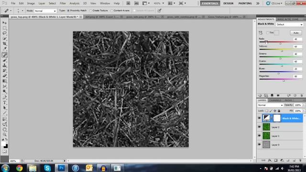Image resolution: width=306 pixels, height=172 pixels.
Task: Select the Rectangular Marquee tool
Action: click(4, 28)
